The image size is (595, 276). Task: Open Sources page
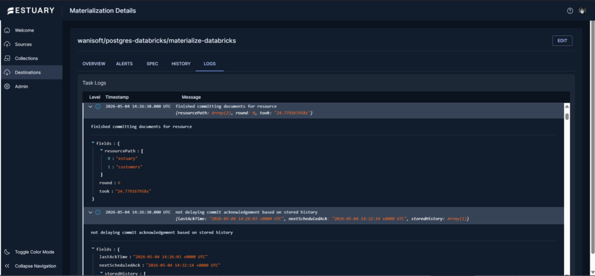pos(23,44)
